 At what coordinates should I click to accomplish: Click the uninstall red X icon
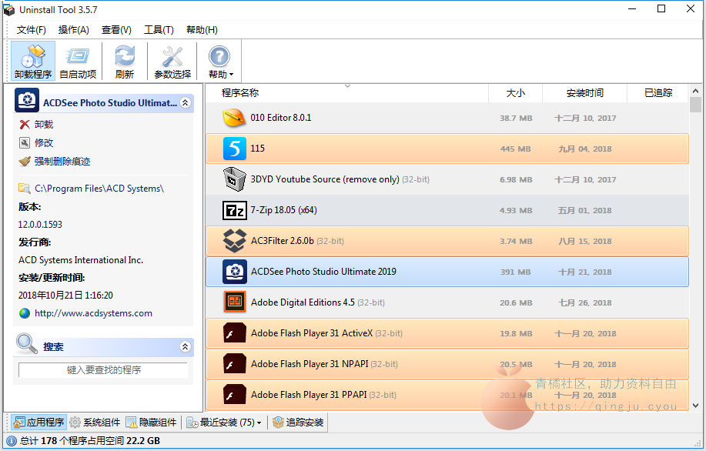(25, 124)
